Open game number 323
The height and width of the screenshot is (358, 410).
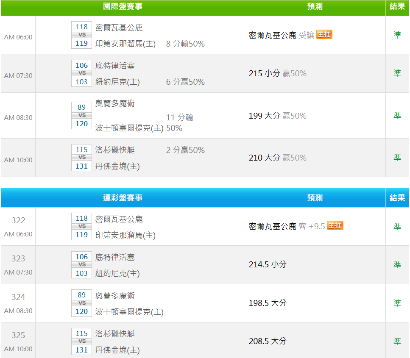pos(18,259)
